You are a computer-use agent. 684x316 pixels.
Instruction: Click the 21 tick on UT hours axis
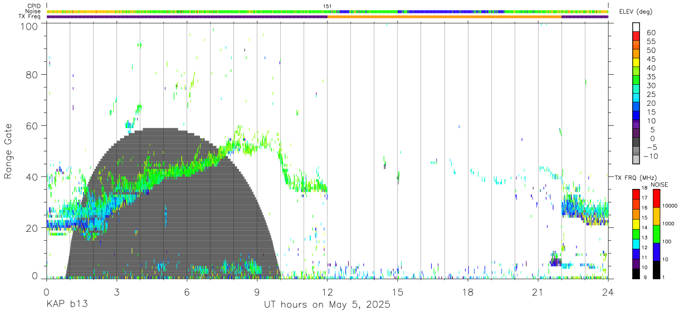[538, 291]
